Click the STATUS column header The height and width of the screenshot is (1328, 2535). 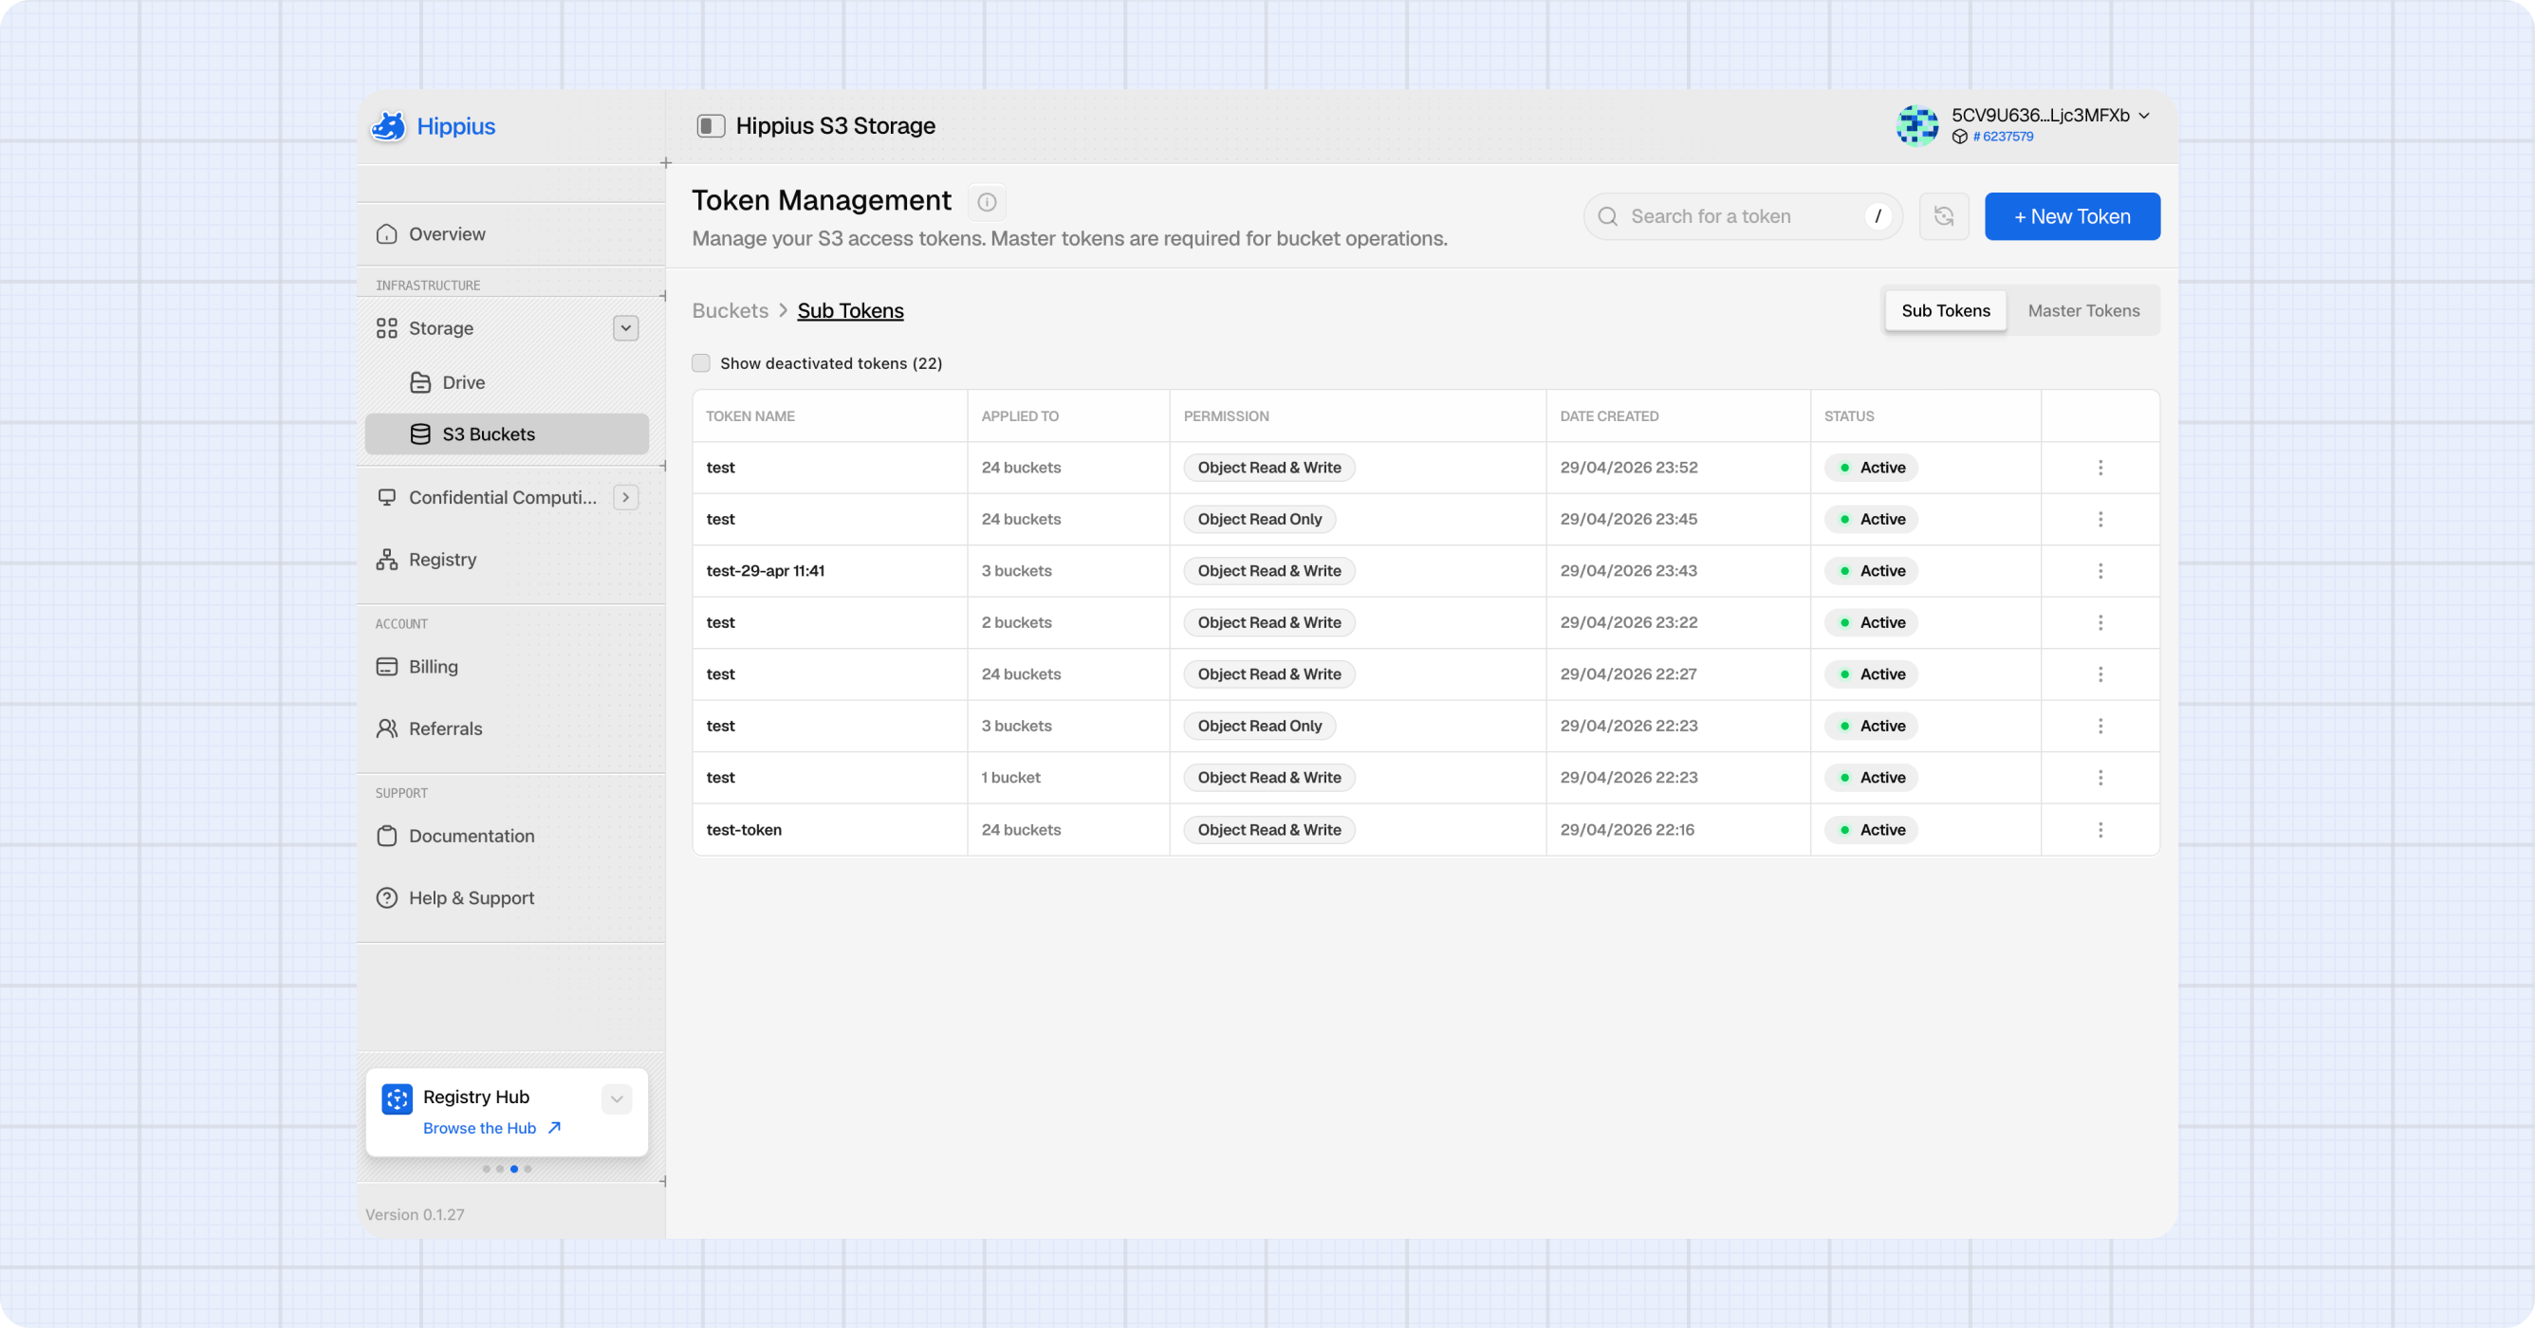[x=1849, y=416]
